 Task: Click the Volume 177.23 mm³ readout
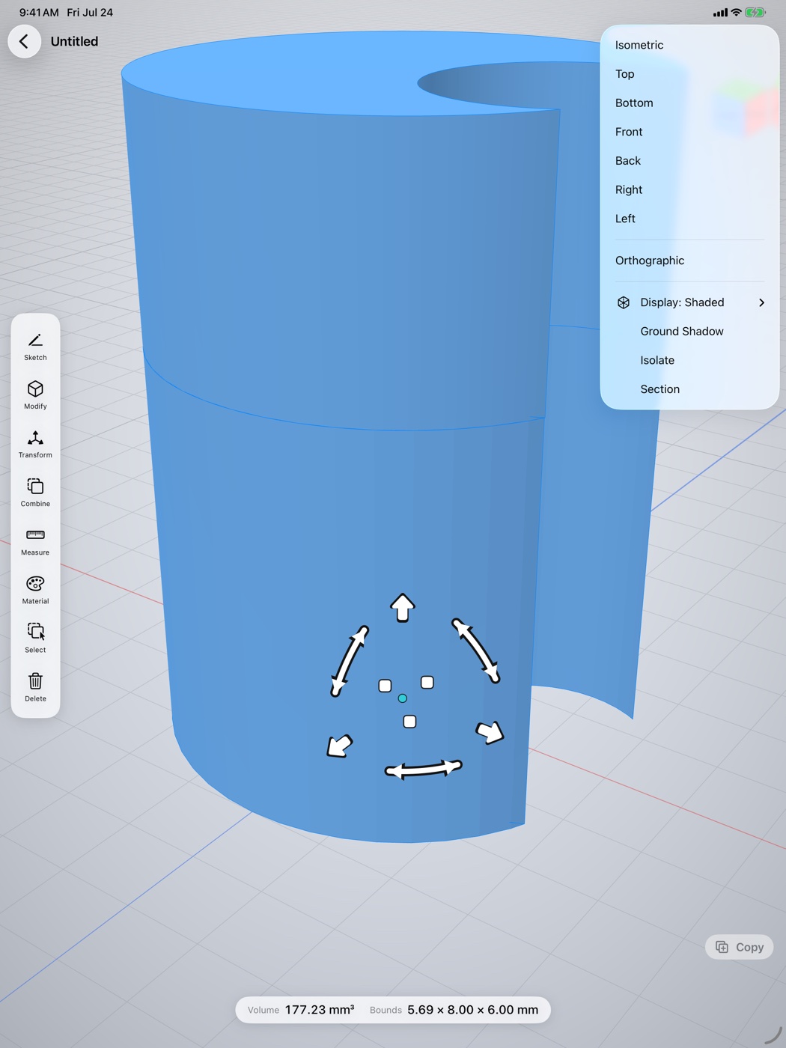pos(301,1010)
